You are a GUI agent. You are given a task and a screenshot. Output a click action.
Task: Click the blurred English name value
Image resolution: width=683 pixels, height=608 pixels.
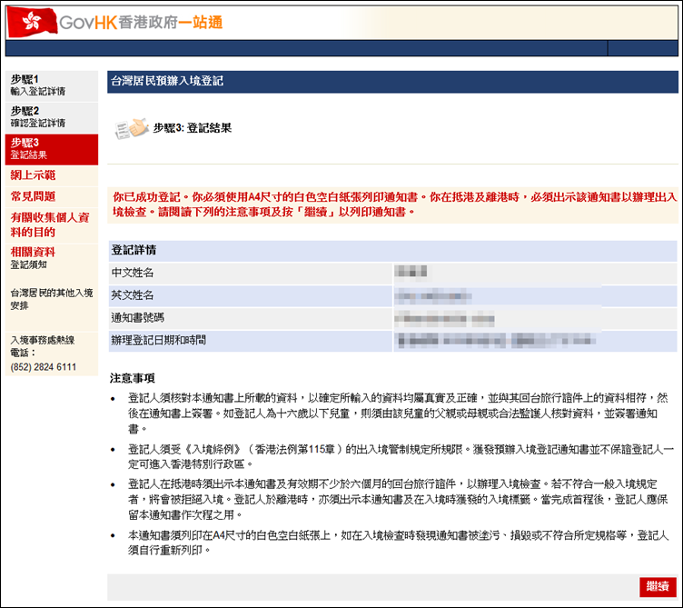(x=433, y=296)
